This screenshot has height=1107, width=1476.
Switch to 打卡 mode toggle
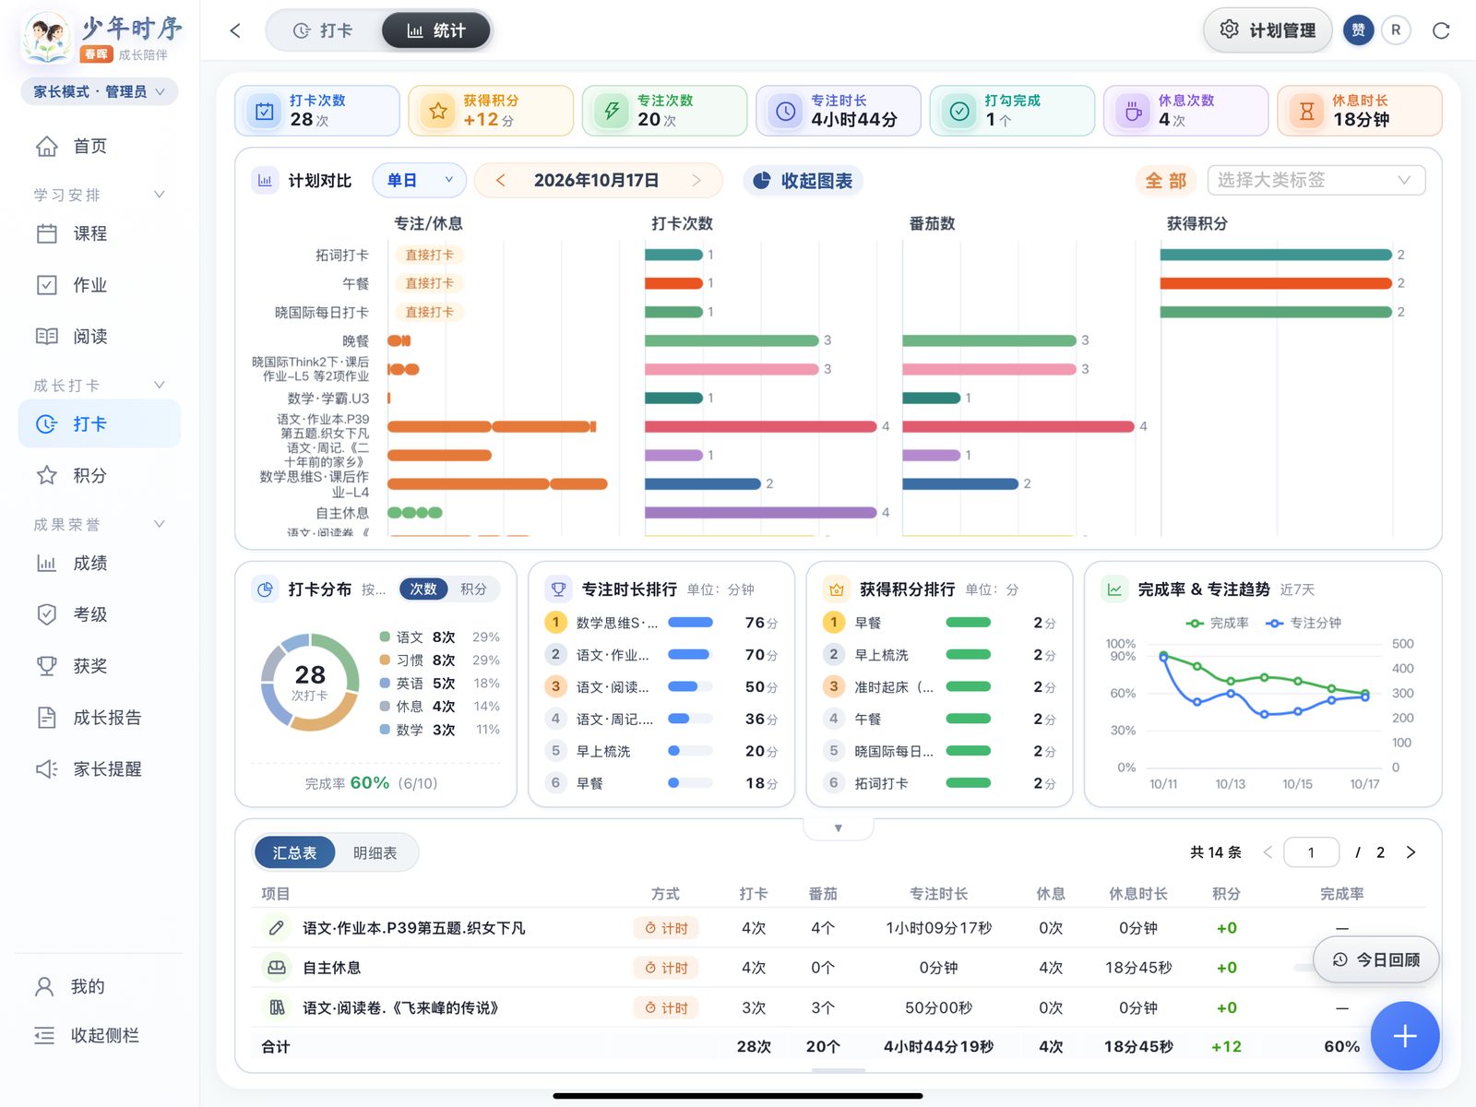(x=323, y=30)
